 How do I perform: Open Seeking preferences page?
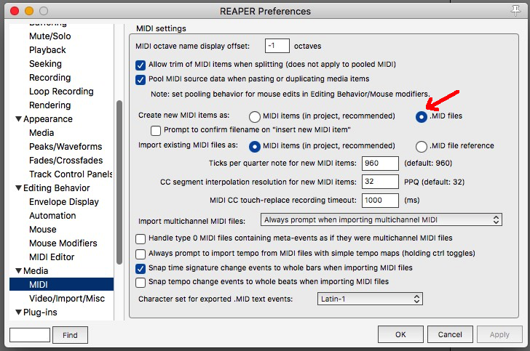pyautogui.click(x=45, y=64)
